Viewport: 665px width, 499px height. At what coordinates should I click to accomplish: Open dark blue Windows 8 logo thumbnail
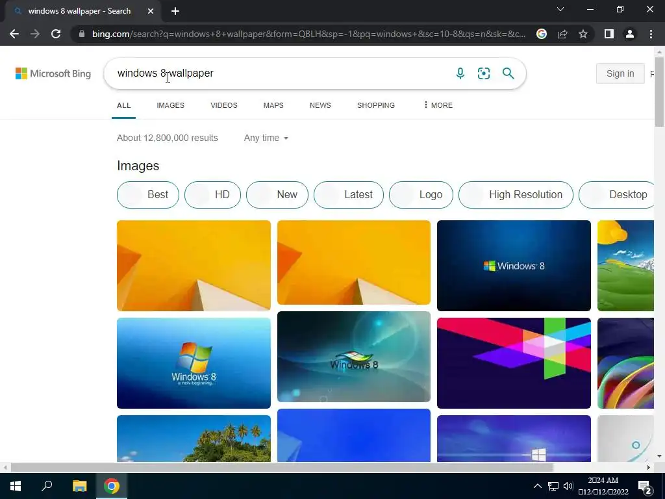click(x=514, y=266)
